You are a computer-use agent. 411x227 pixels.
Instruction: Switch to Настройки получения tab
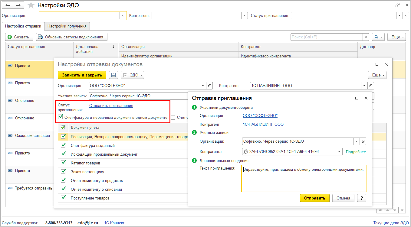[67, 26]
